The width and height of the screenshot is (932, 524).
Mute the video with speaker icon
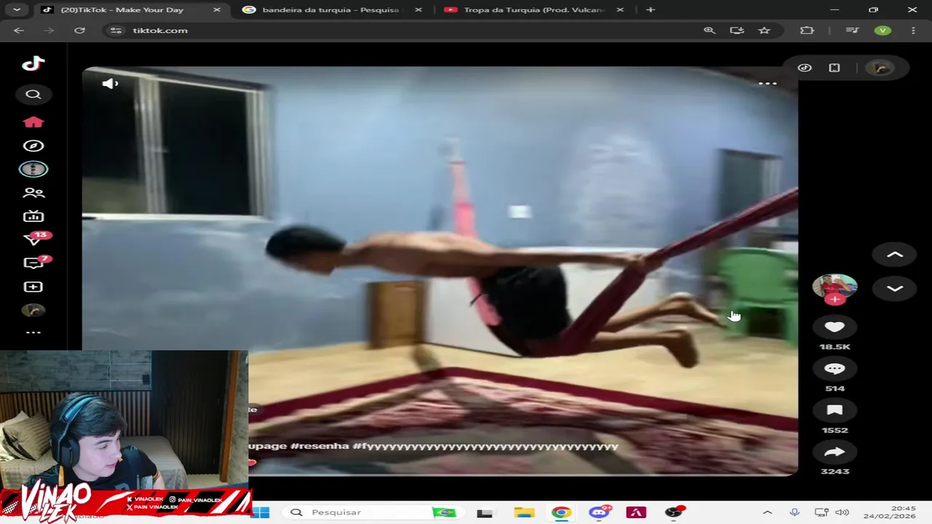(110, 84)
